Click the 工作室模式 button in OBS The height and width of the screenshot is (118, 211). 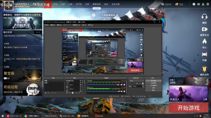(153, 86)
